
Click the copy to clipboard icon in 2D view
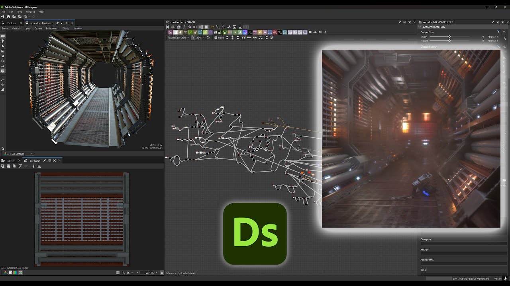pos(14,166)
